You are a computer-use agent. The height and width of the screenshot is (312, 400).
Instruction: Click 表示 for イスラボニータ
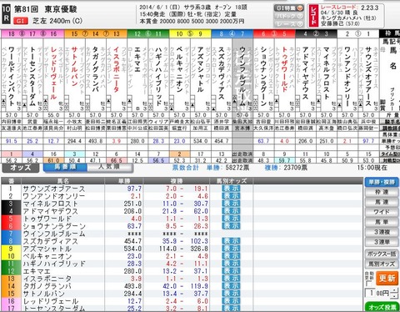click(231, 279)
